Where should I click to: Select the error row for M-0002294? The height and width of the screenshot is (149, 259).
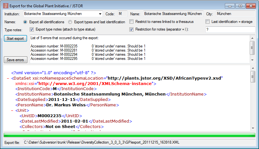(88, 54)
